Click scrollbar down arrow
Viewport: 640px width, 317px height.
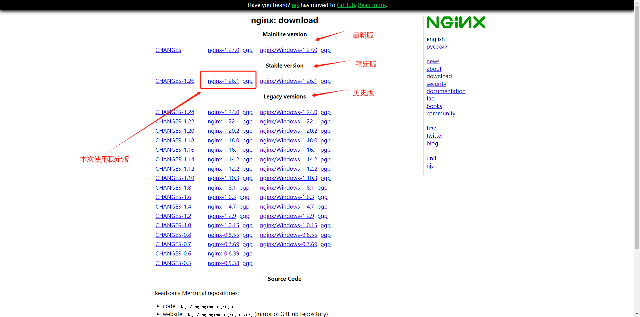(x=637, y=314)
